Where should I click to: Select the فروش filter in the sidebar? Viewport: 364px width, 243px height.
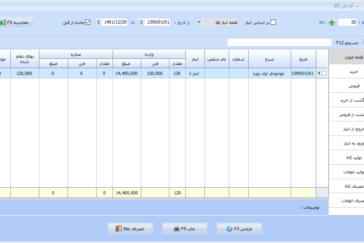pyautogui.click(x=346, y=86)
